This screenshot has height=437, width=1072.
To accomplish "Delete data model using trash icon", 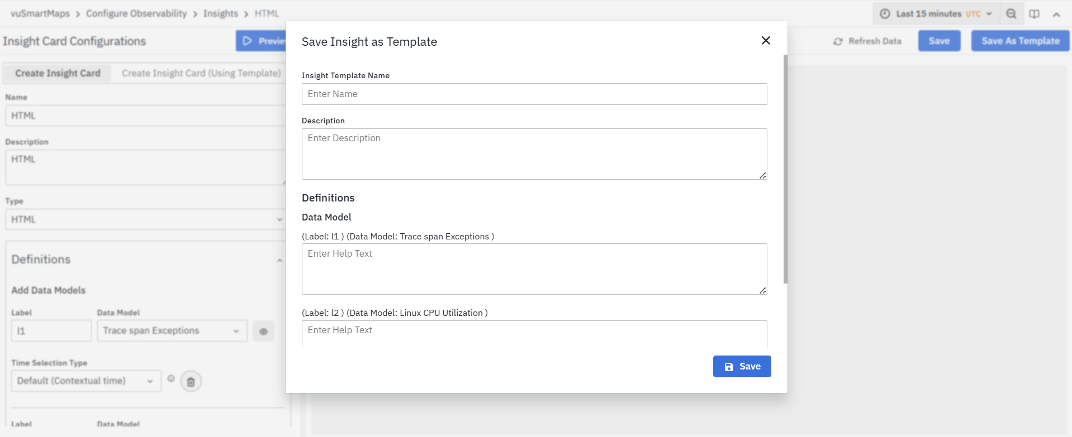I will tap(191, 382).
